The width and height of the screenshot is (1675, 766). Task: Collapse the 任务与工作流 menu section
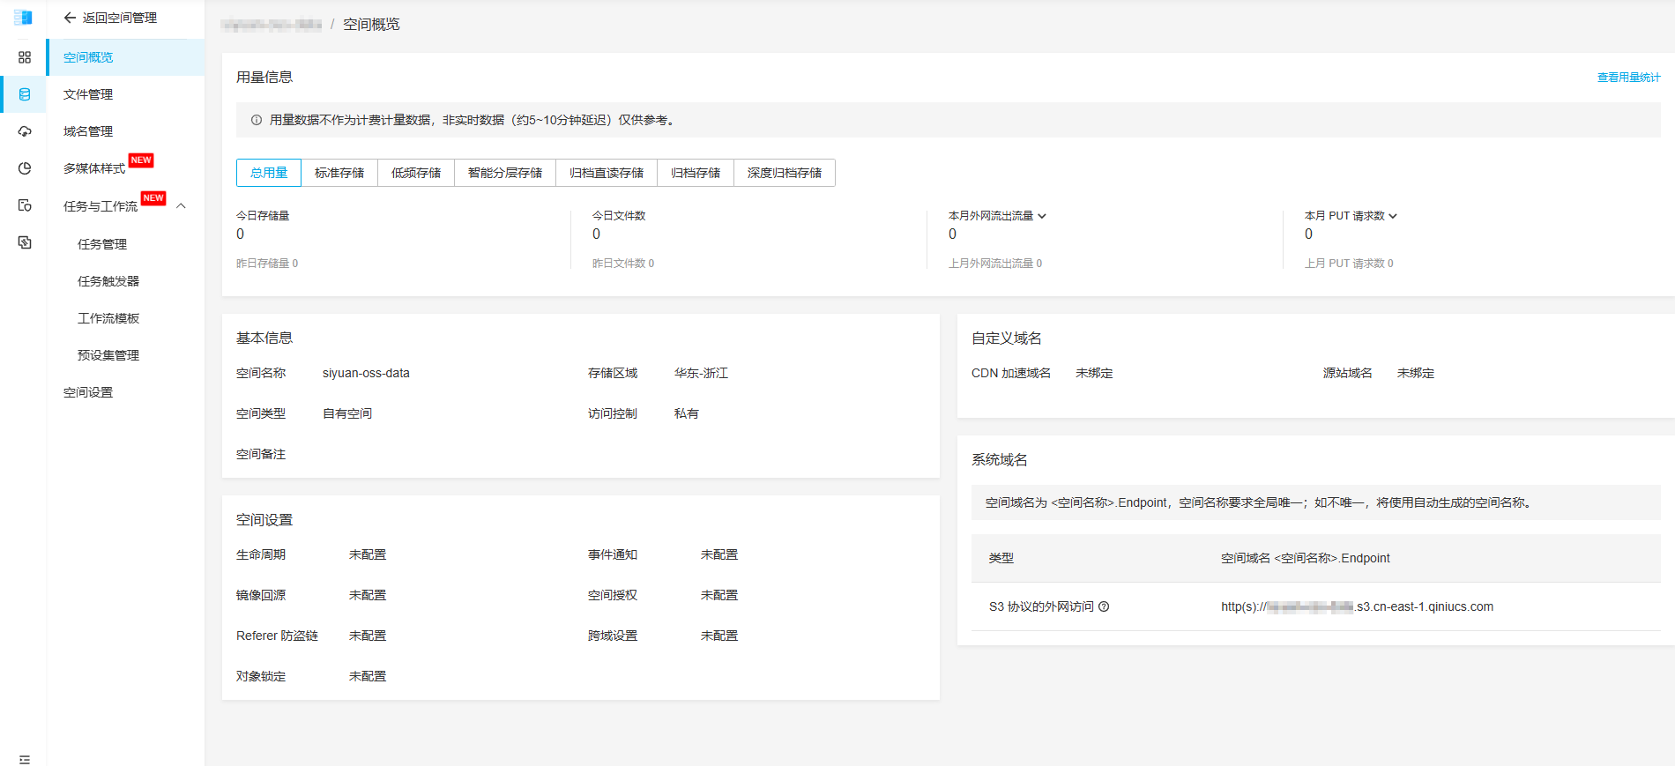[x=182, y=206]
